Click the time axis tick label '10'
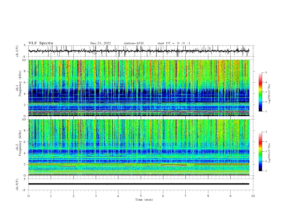 253,196
